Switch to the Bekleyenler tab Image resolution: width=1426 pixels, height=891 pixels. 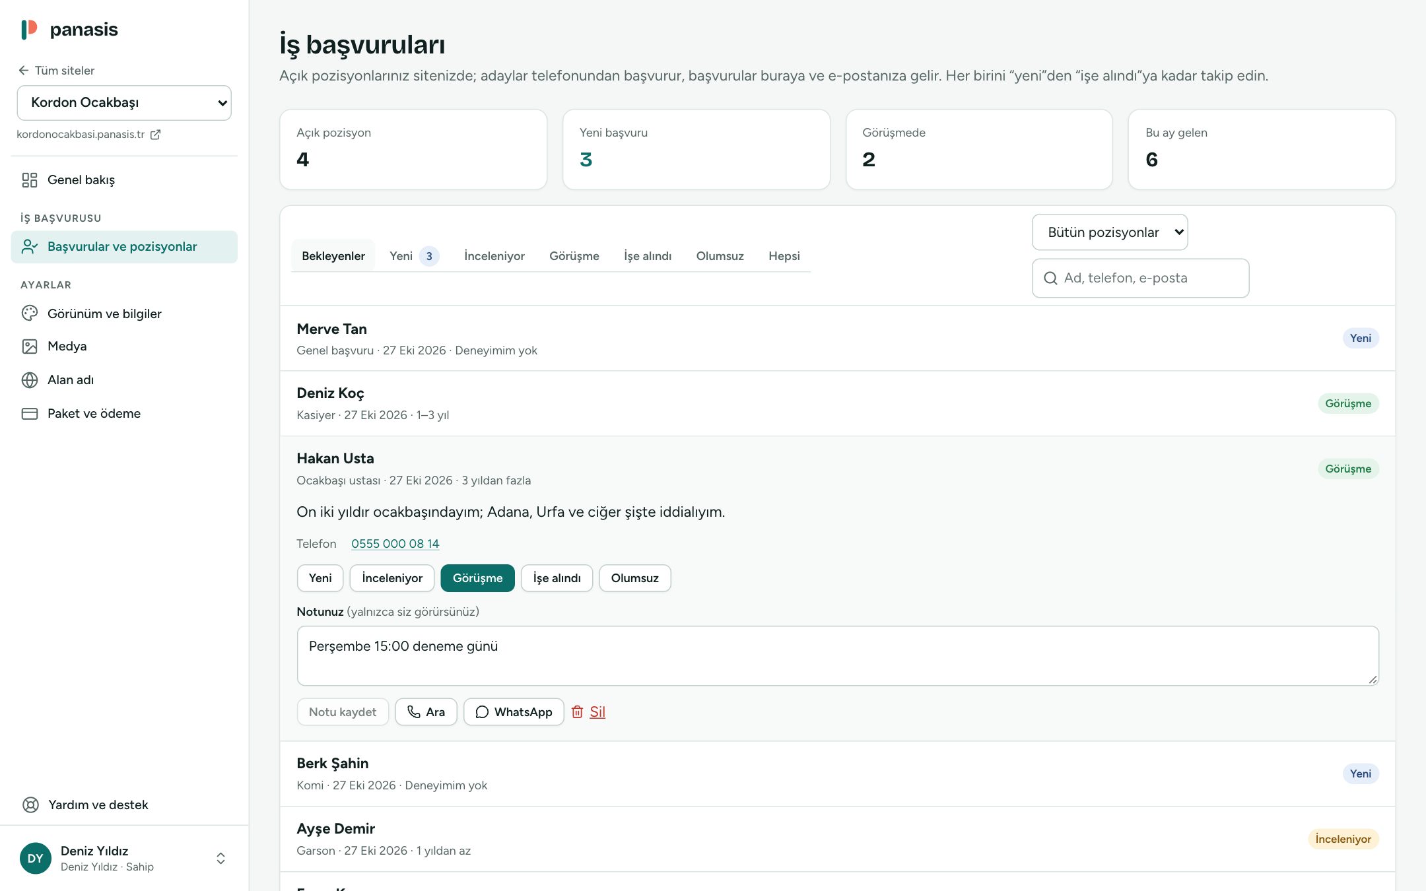tap(333, 256)
